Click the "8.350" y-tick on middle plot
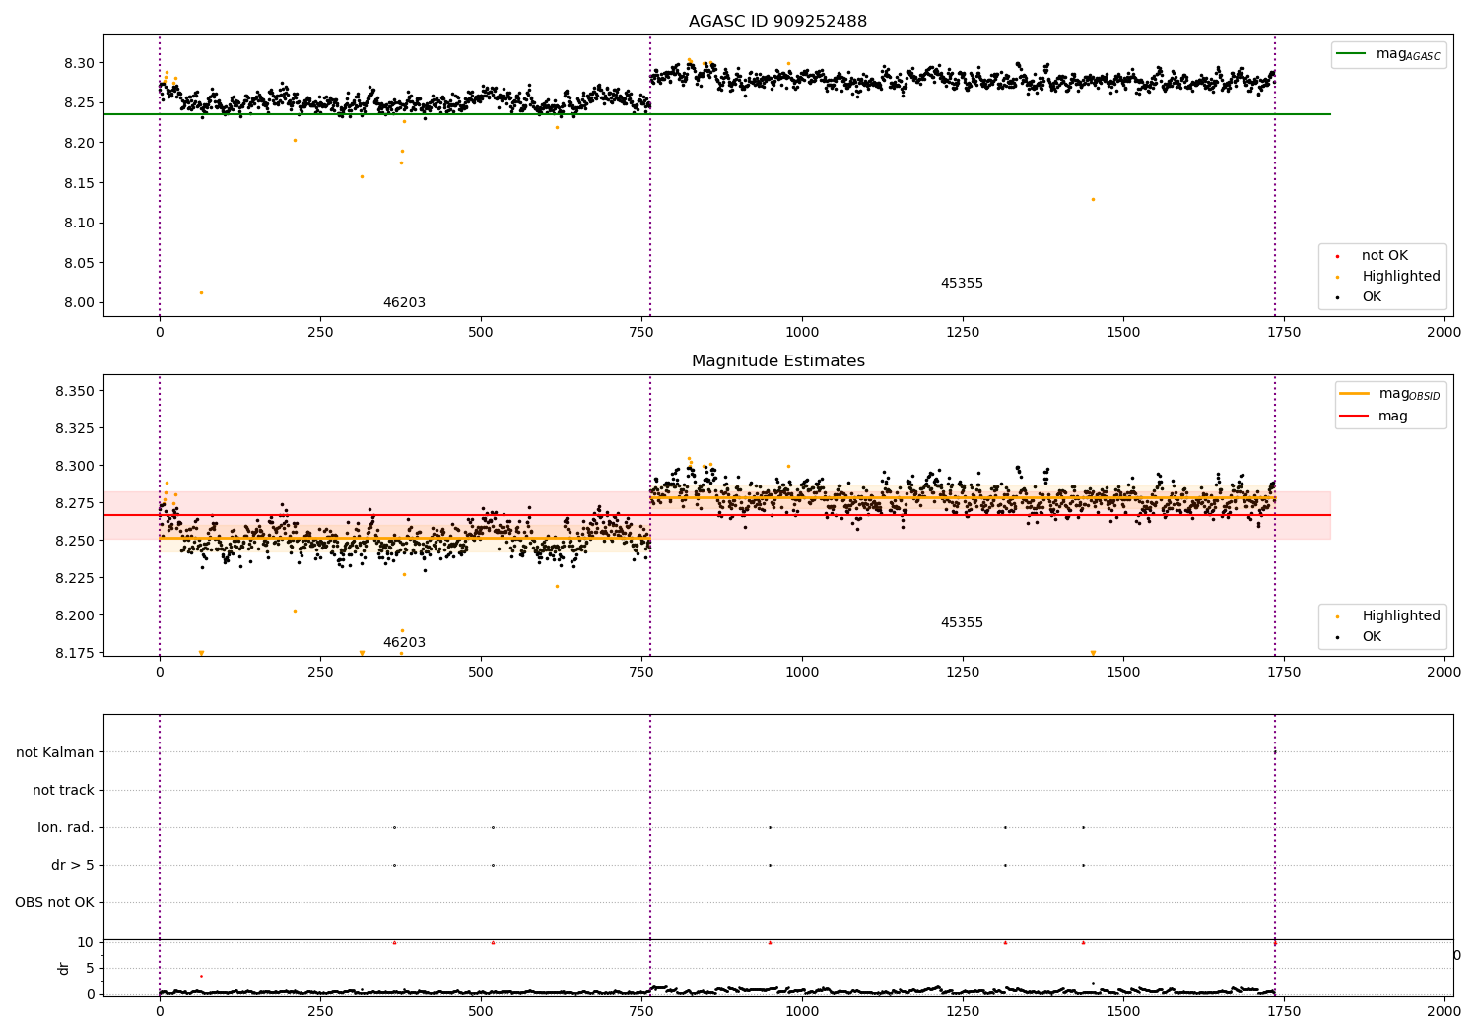The image size is (1478, 1034). click(75, 392)
